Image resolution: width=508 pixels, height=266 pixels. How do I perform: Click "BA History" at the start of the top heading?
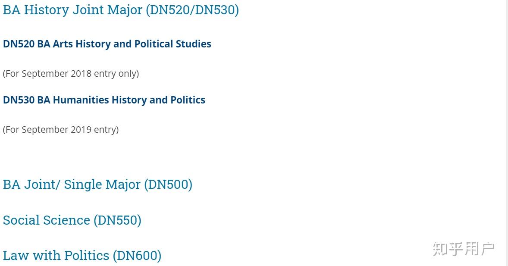pyautogui.click(x=36, y=10)
